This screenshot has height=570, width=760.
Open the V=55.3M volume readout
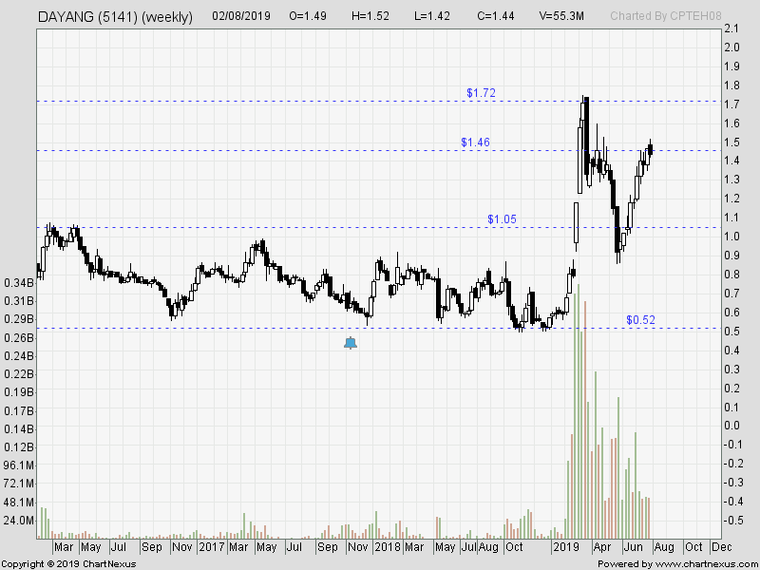(560, 16)
